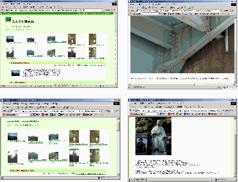Open Favorites in Infoseek gallery window toolbar
This screenshot has width=238, height=182.
coord(41,107)
